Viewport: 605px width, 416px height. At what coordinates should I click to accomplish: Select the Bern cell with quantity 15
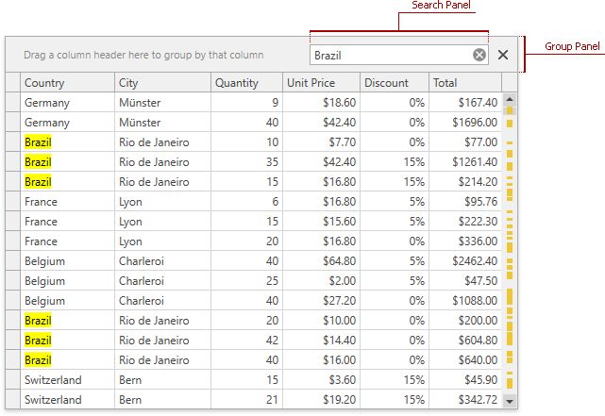(x=161, y=380)
